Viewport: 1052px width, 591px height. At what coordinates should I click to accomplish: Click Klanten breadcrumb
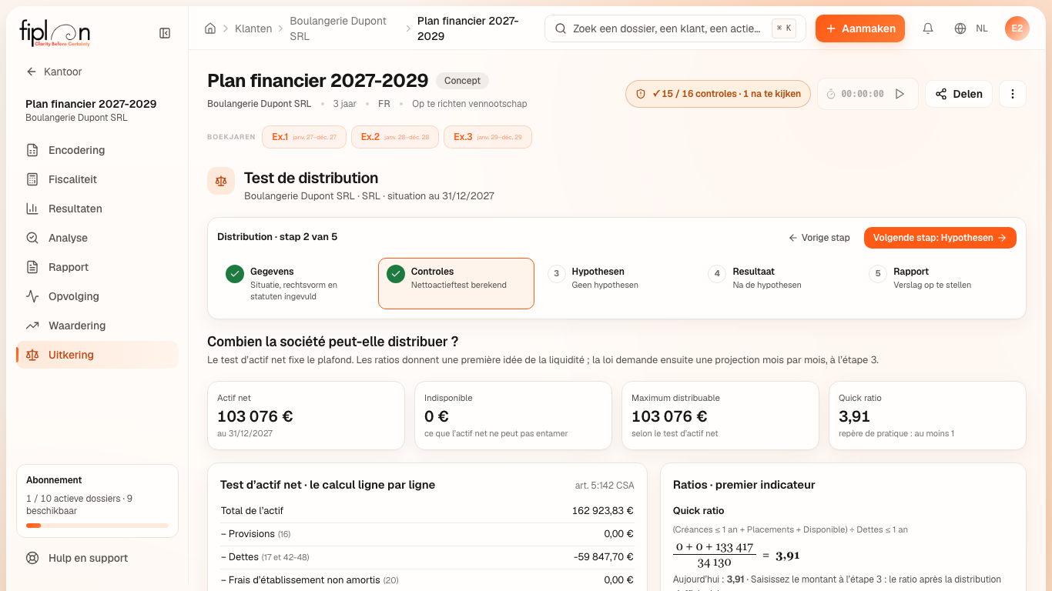(253, 28)
